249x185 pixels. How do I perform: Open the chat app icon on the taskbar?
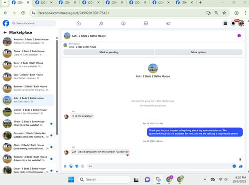(x=147, y=180)
